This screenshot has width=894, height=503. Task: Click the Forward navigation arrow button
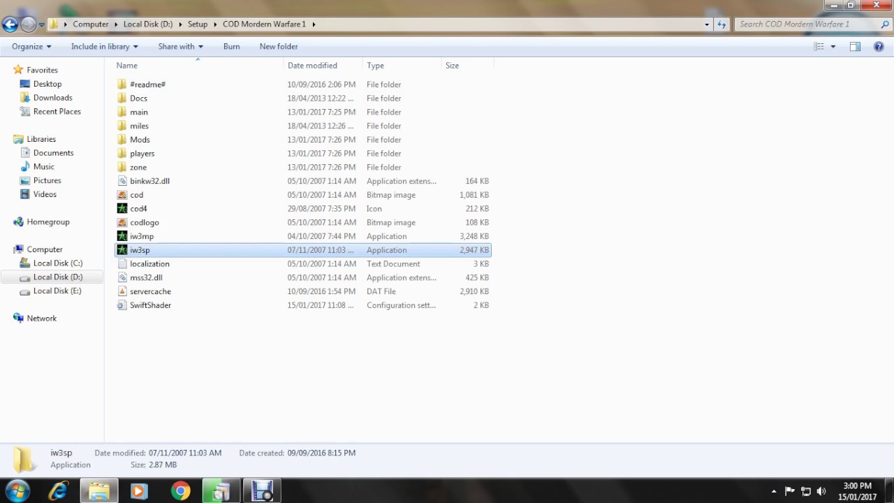28,24
